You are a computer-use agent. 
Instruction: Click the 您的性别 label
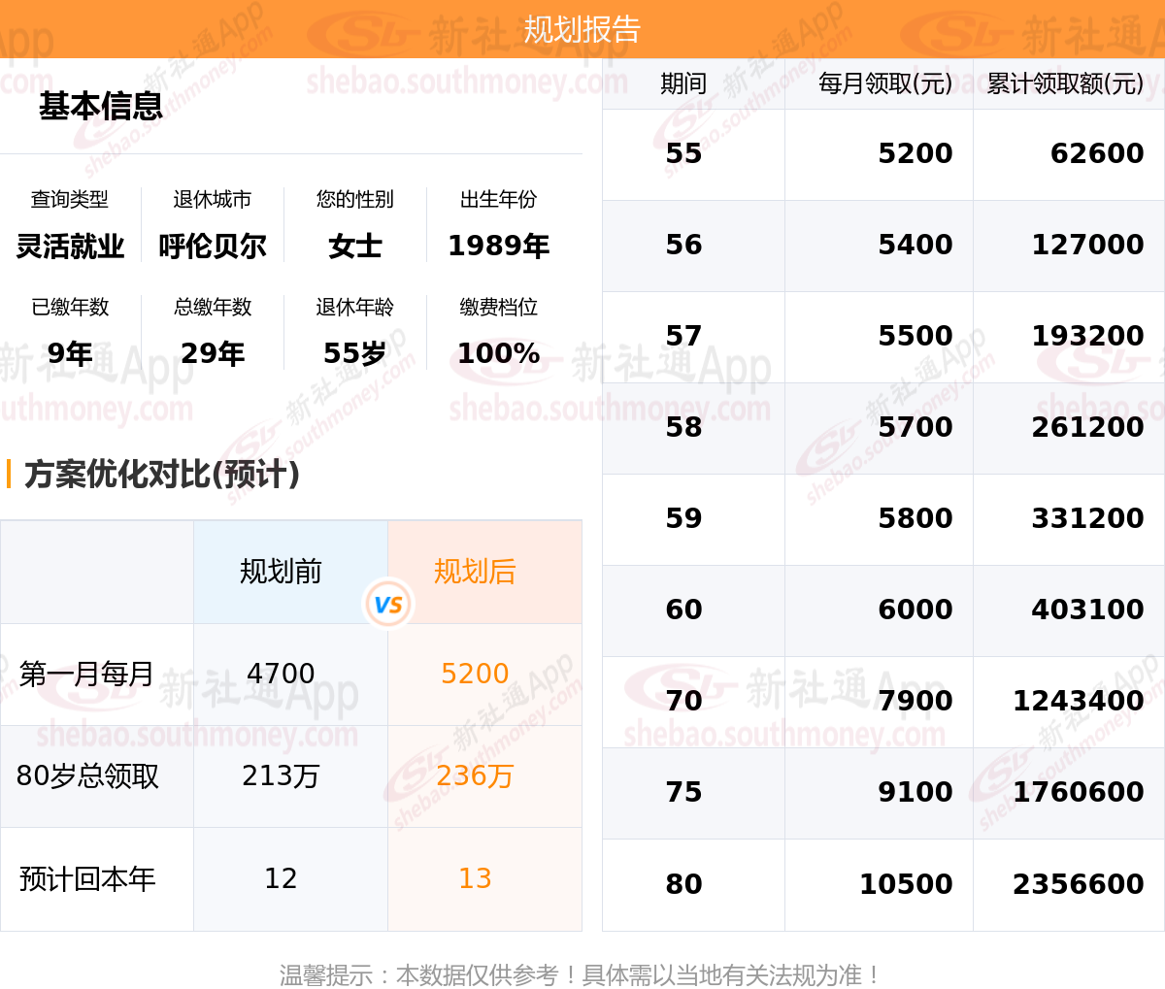click(x=355, y=199)
